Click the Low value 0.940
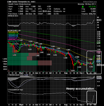Viewport: 104px width, 106px height. 21,11
